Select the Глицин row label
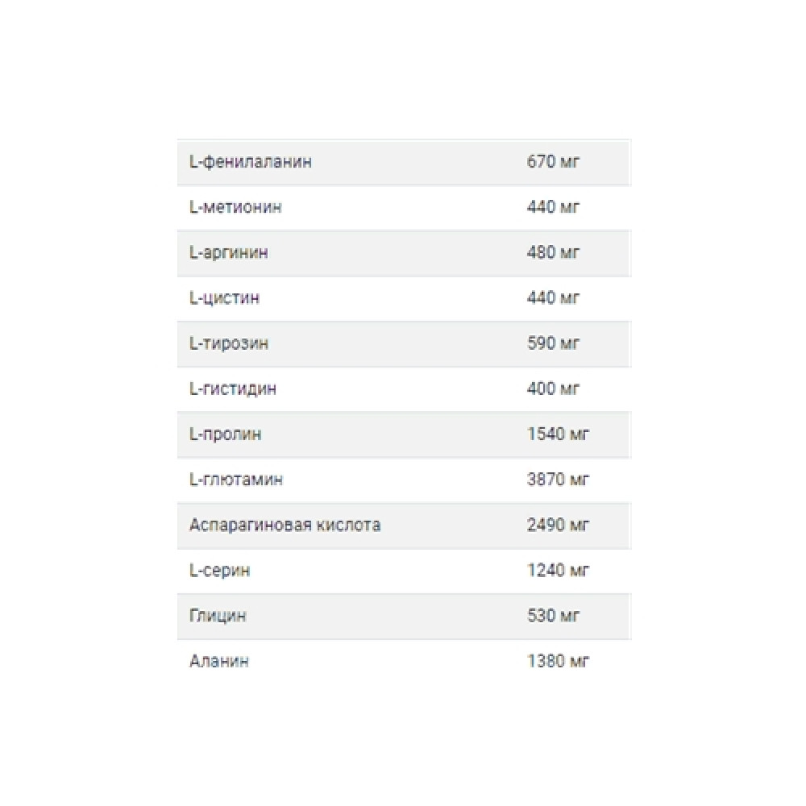The height and width of the screenshot is (806, 806). [x=218, y=616]
